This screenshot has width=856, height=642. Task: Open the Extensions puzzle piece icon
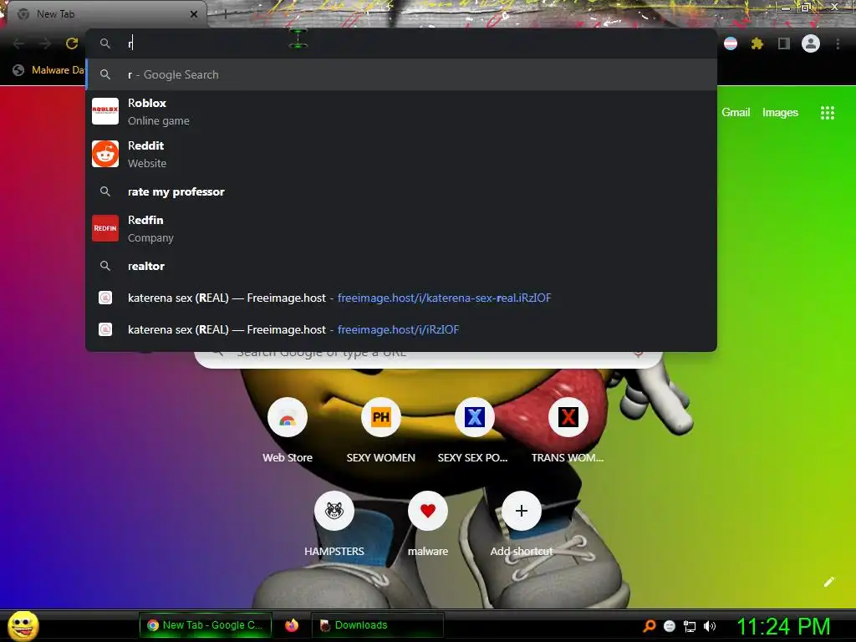[x=757, y=43]
